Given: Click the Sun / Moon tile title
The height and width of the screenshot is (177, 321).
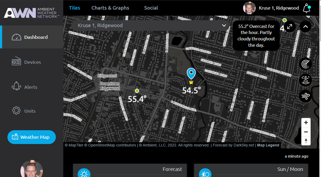Looking at the screenshot, I should pyautogui.click(x=290, y=169).
